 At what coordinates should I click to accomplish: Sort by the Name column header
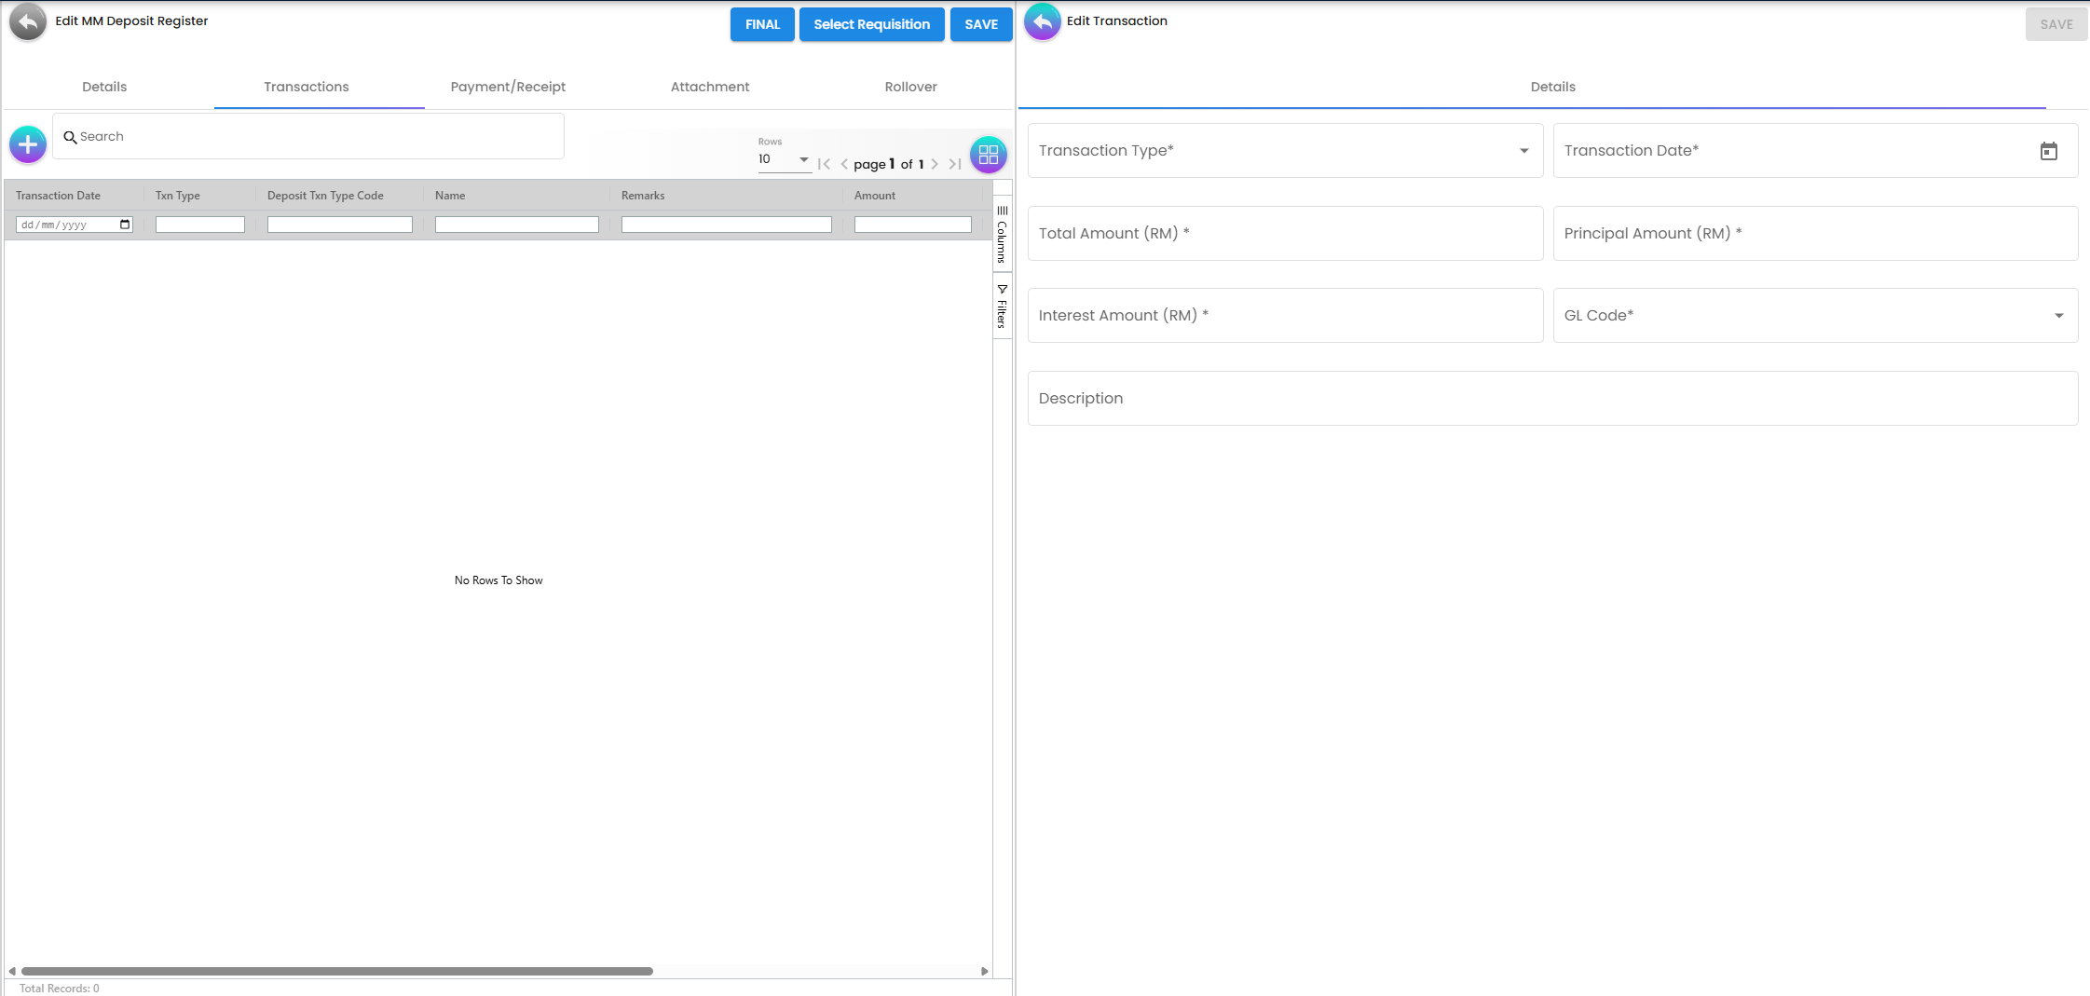(450, 196)
